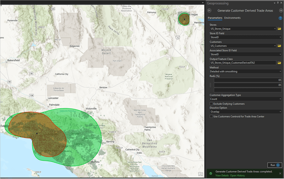The width and height of the screenshot is (284, 179).
Task: Click the store point inside Los Angeles trade area
Action: point(37,134)
